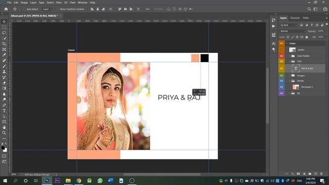
Task: Switch to the Channels tab
Action: pos(295,18)
